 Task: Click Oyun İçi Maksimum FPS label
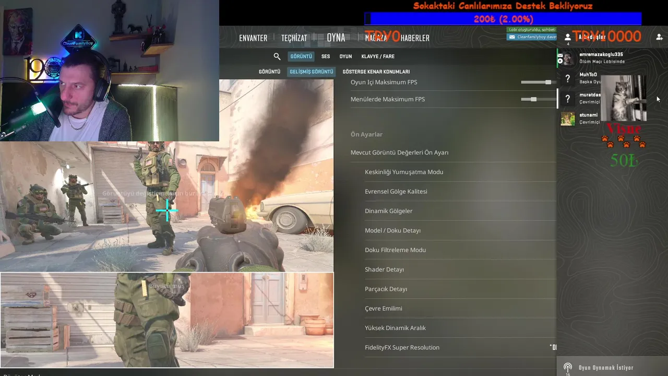click(384, 82)
